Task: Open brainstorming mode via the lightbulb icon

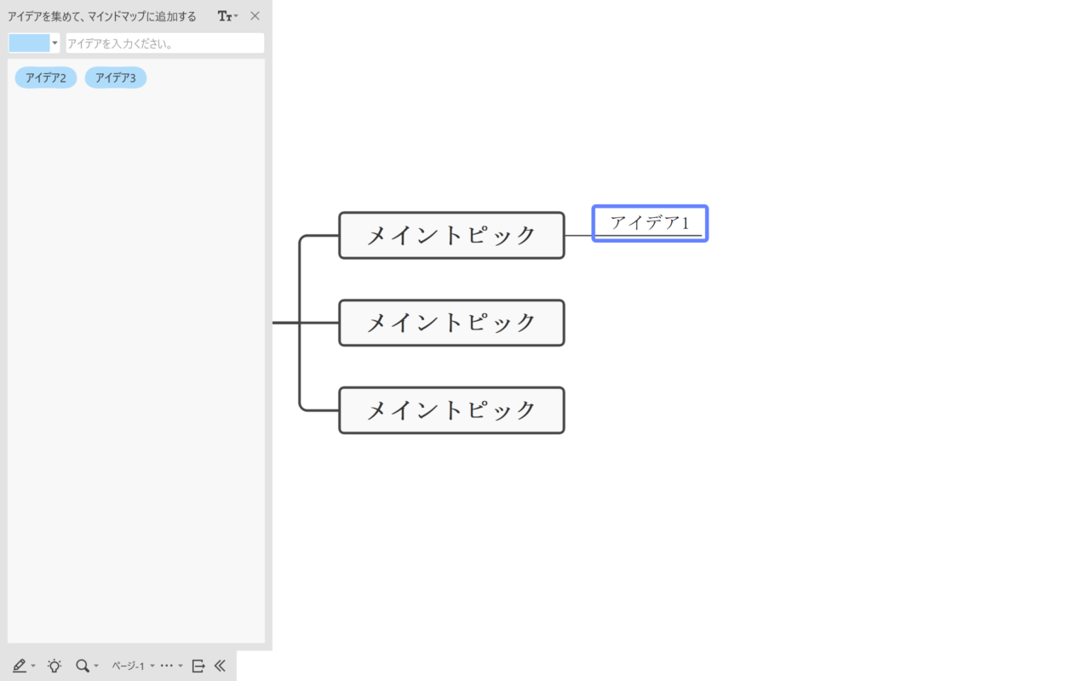Action: tap(54, 666)
